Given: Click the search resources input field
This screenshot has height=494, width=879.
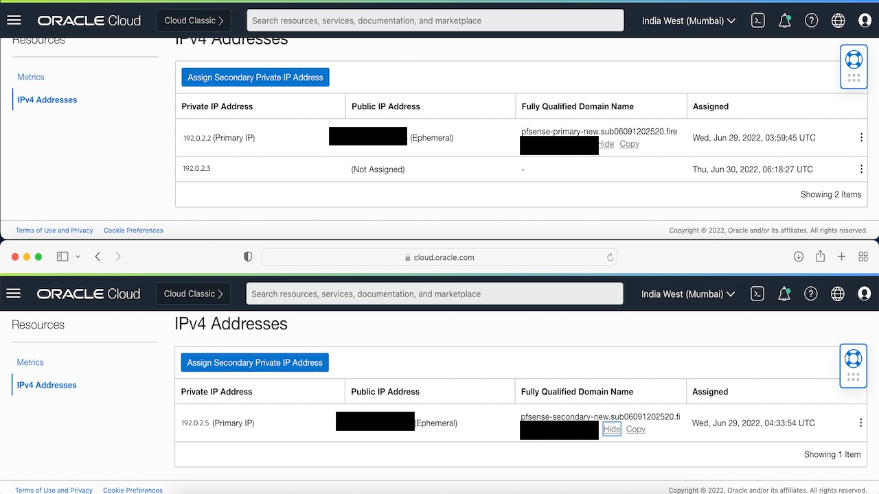Looking at the screenshot, I should coord(435,293).
